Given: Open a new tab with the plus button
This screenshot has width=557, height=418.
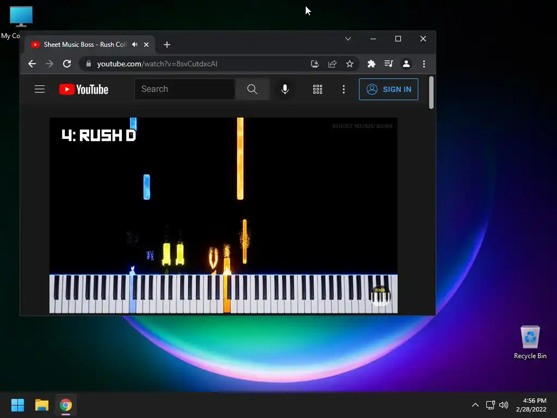Looking at the screenshot, I should point(167,45).
